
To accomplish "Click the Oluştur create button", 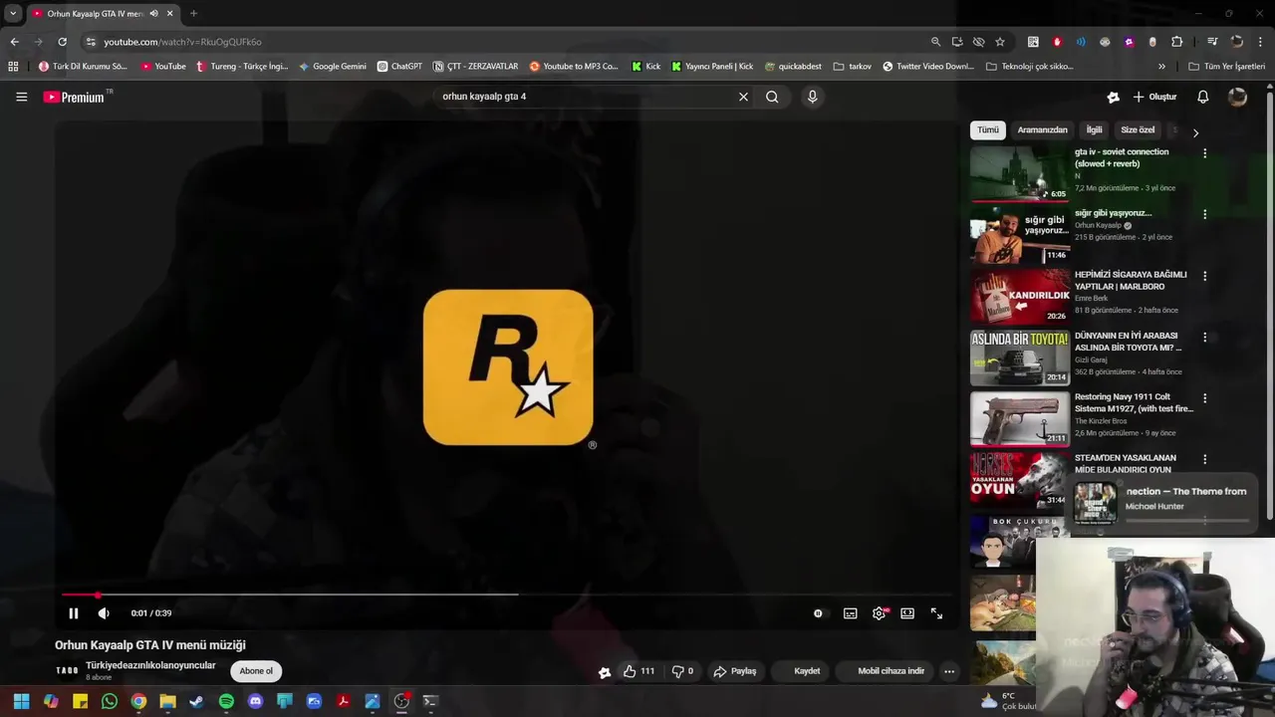I will [x=1154, y=97].
